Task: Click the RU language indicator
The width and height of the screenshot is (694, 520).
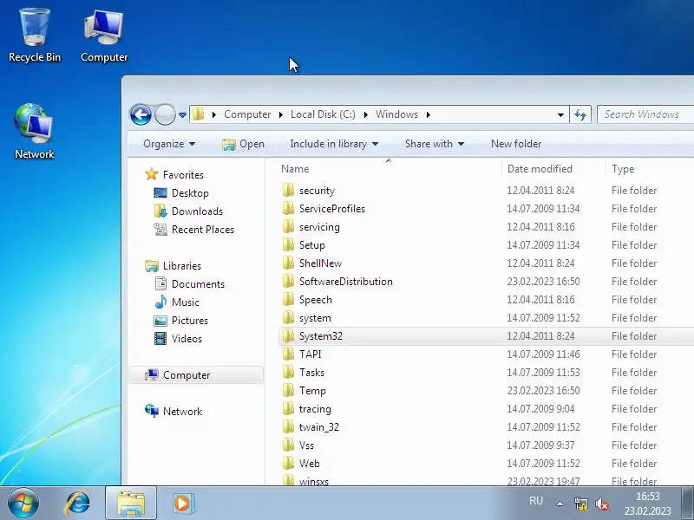Action: point(535,501)
